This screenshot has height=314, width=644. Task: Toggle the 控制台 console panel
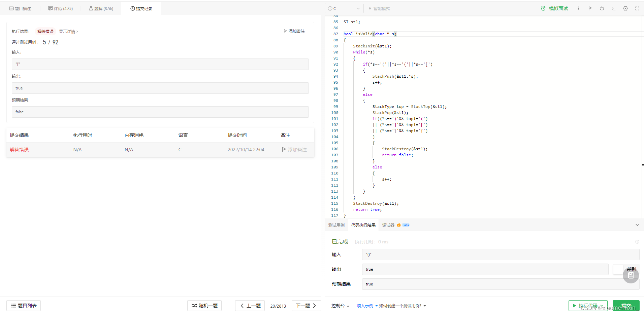point(340,306)
